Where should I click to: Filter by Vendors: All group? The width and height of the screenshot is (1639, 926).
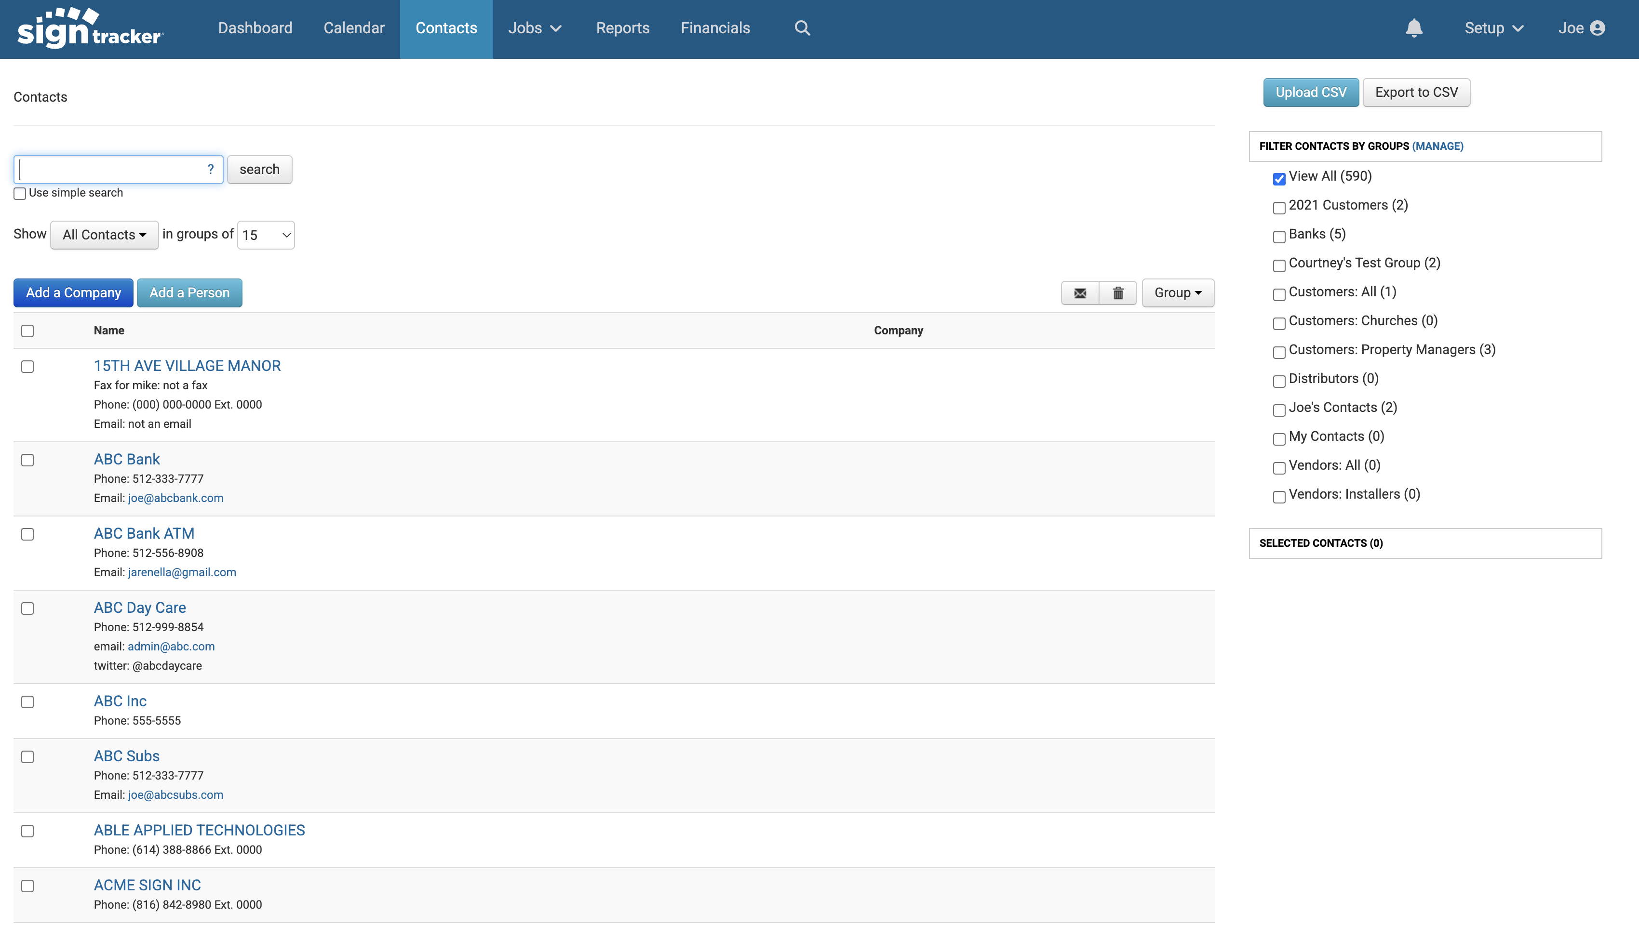coord(1279,468)
